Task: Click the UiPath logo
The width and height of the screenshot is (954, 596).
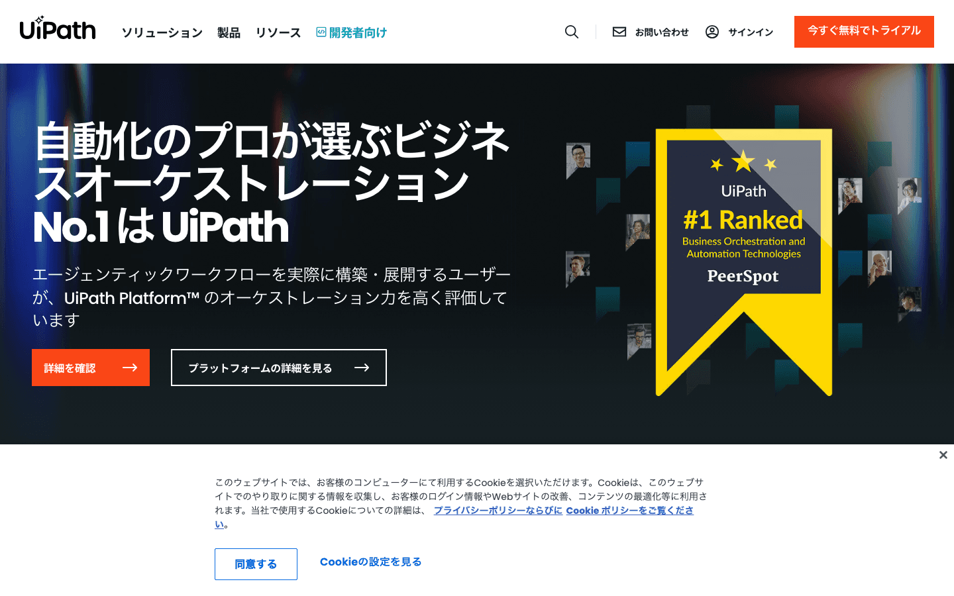Action: [58, 28]
